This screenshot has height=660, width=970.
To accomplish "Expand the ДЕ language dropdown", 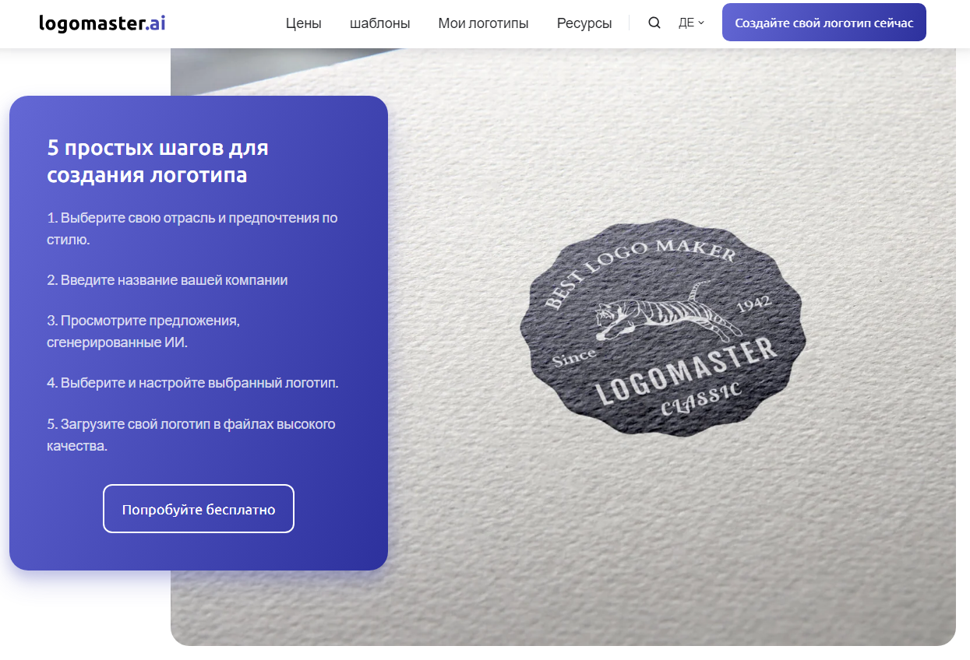I will click(691, 23).
